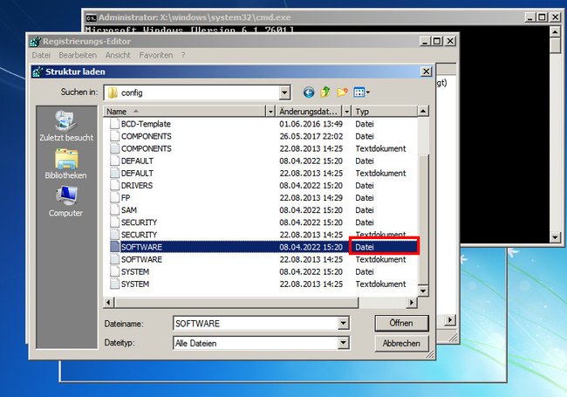Click the file list horizontal scrollbar thumb
Screen dimensions: 567x397
pos(236,302)
